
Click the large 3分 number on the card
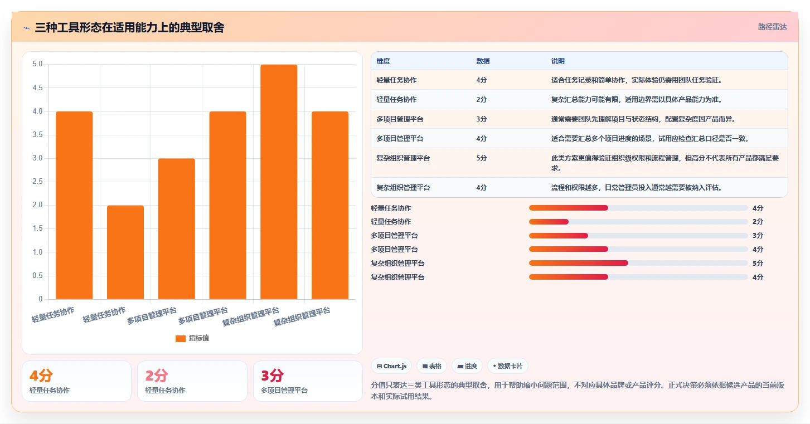pos(272,376)
